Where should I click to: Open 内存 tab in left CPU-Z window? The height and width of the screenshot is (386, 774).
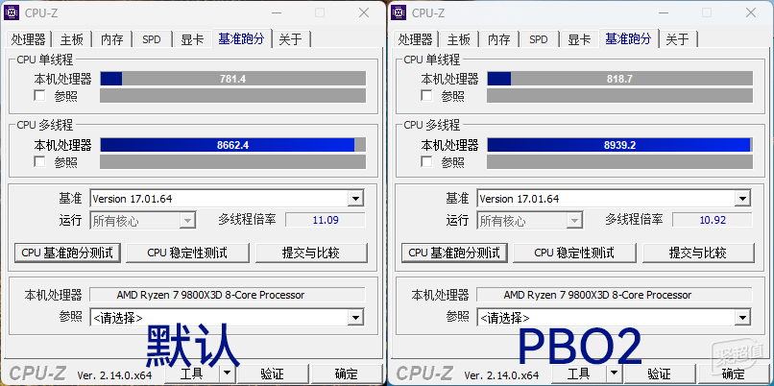coord(112,39)
